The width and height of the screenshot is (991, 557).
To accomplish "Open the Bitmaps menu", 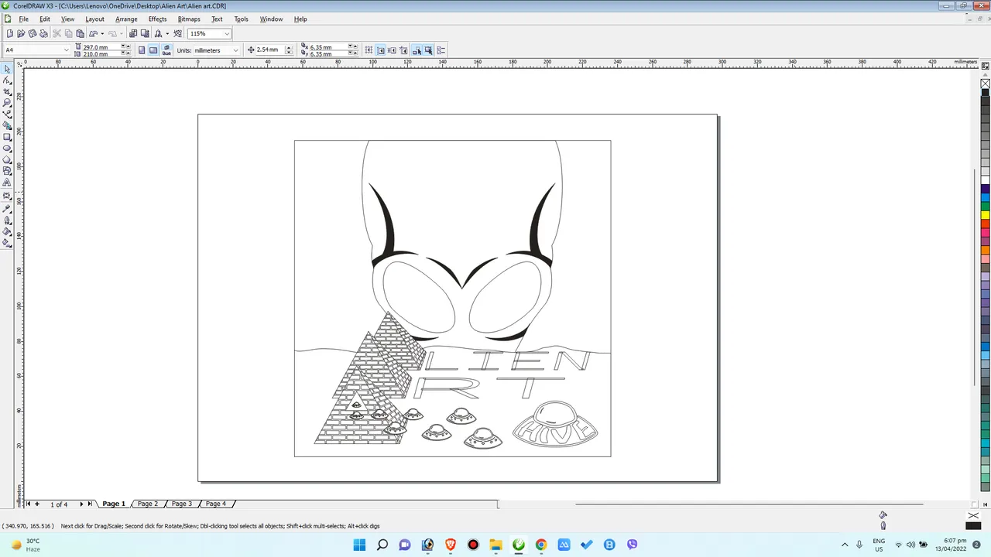I will [x=189, y=19].
